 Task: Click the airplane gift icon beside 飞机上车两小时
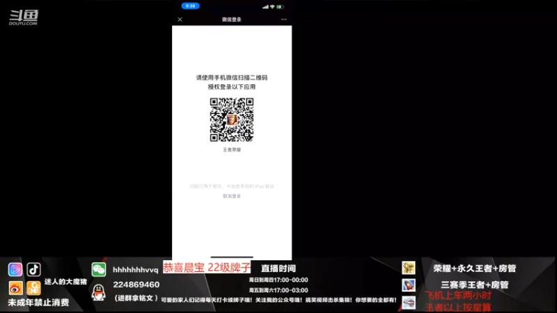pyautogui.click(x=409, y=303)
